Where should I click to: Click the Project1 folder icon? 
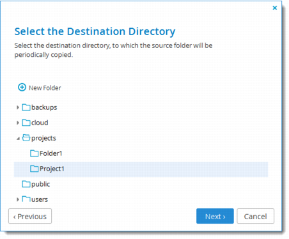click(x=35, y=169)
